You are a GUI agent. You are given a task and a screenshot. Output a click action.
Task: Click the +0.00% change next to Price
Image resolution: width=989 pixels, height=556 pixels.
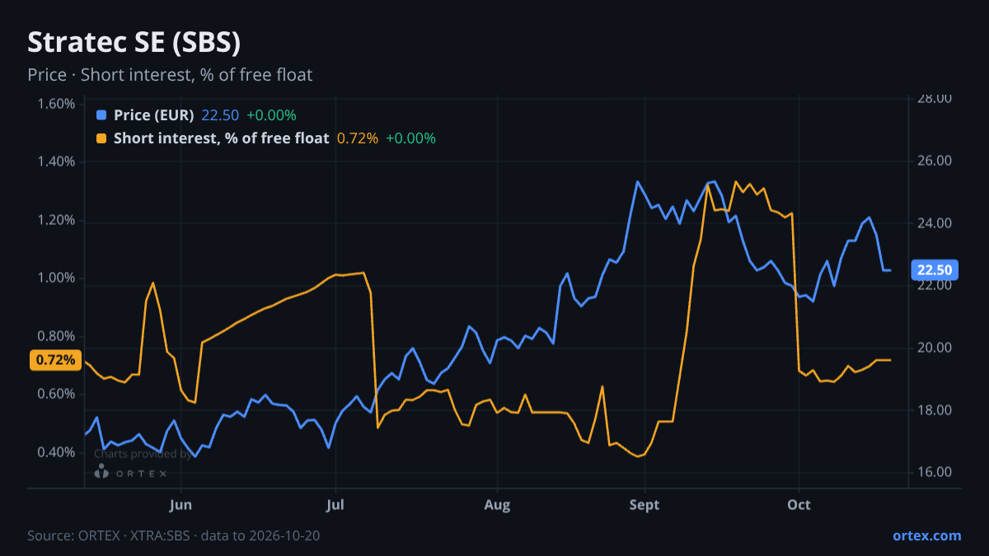pos(271,114)
